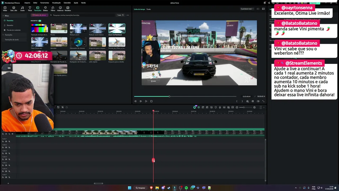Click the timeline zoom out minus button

237,107
